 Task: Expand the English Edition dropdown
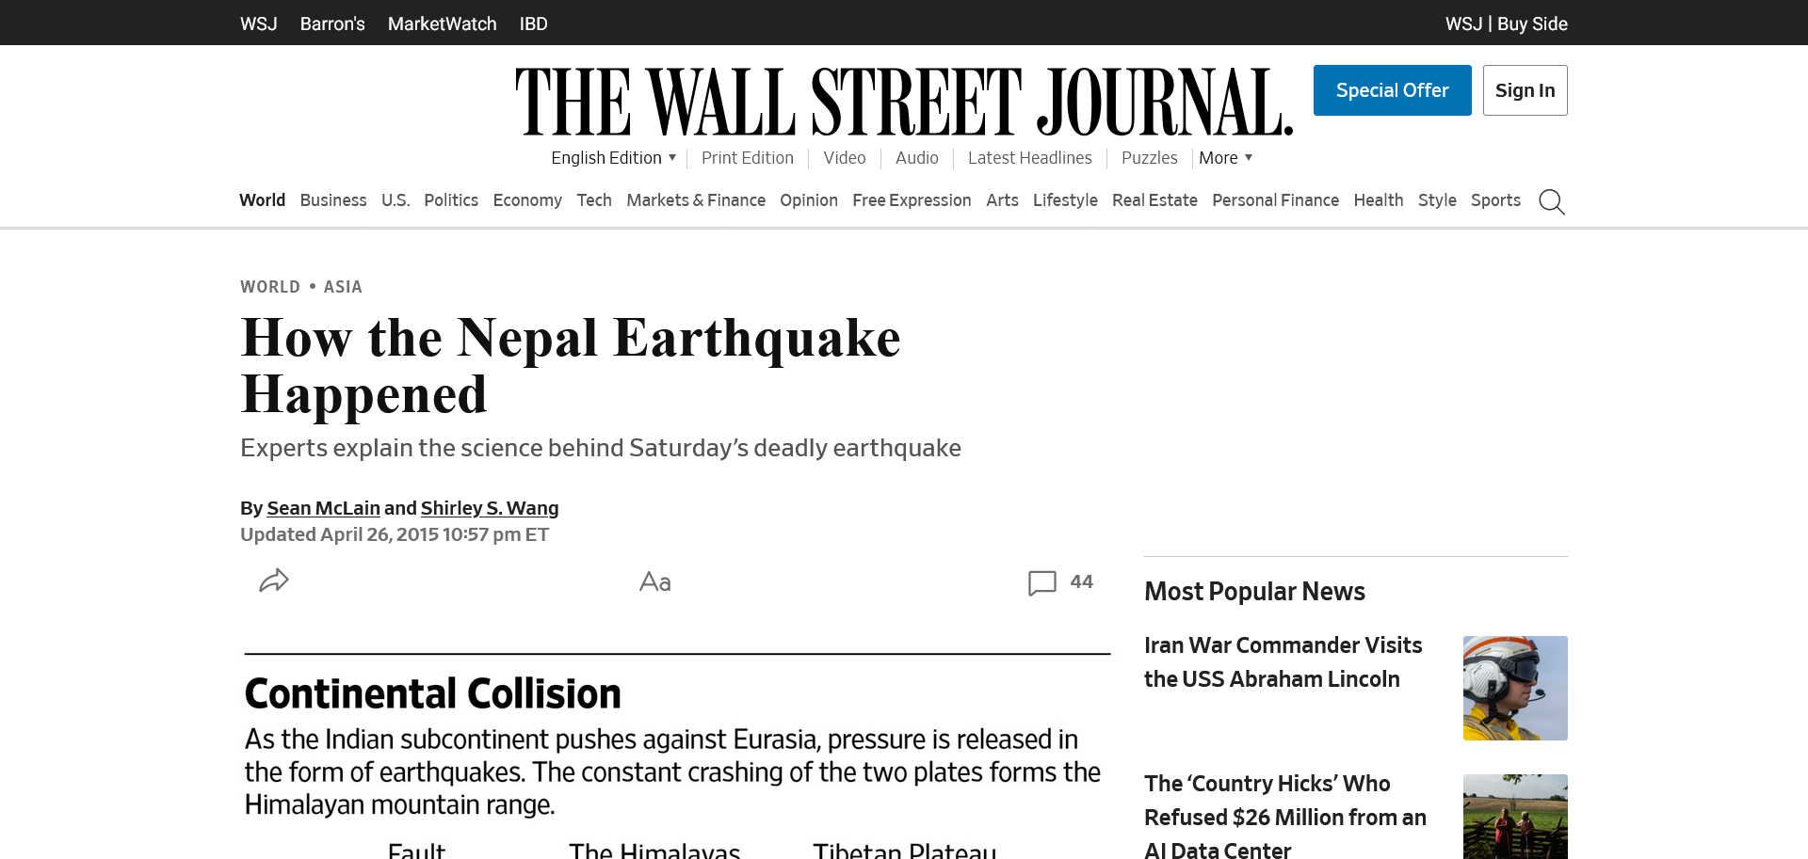pyautogui.click(x=614, y=158)
